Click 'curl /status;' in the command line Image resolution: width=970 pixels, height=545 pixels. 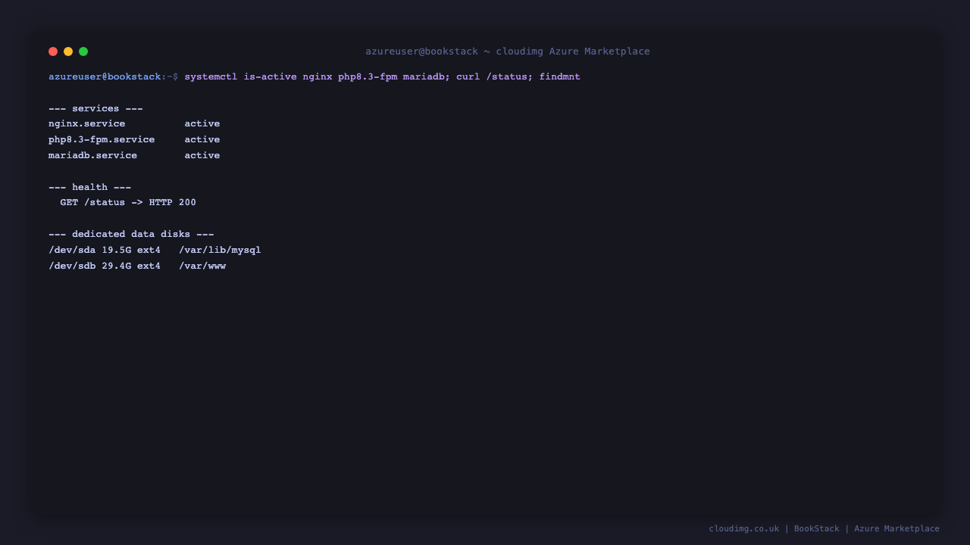tap(495, 77)
